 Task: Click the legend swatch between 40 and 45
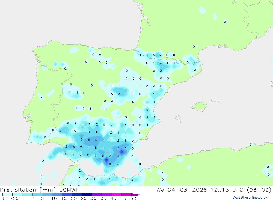[117, 195]
